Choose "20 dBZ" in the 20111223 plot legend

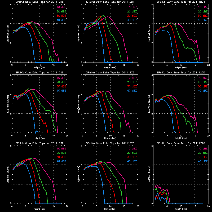pyautogui.click(x=132, y=153)
